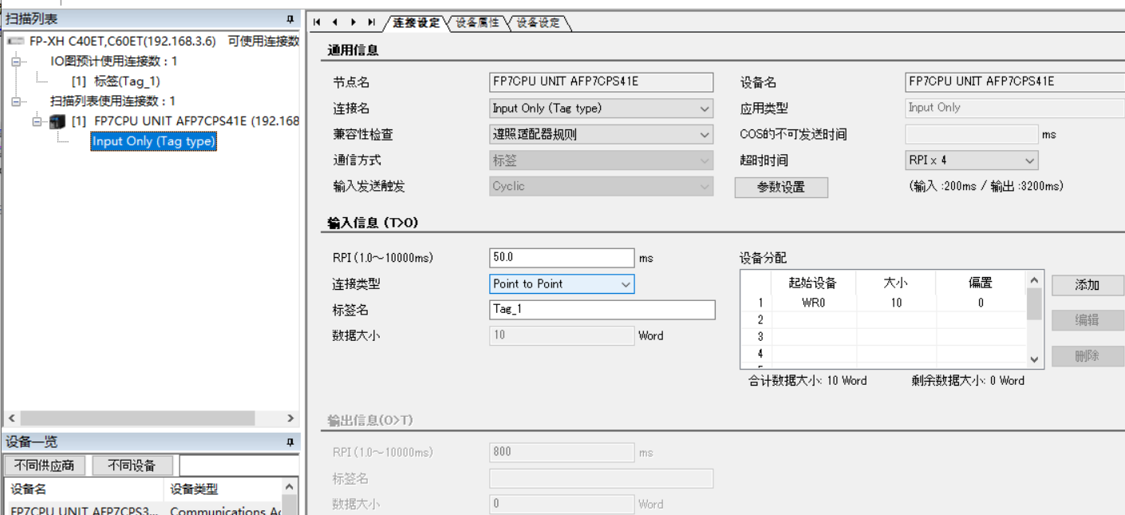This screenshot has width=1125, height=515.
Task: Click the 参数设置 button
Action: pyautogui.click(x=781, y=188)
